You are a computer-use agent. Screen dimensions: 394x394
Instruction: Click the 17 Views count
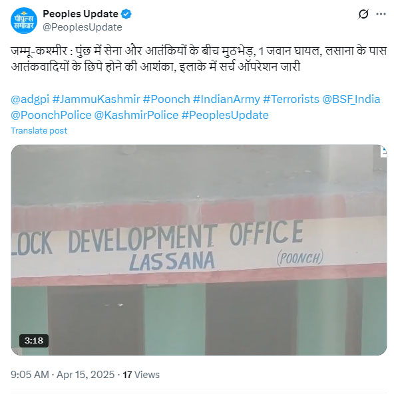tap(141, 375)
